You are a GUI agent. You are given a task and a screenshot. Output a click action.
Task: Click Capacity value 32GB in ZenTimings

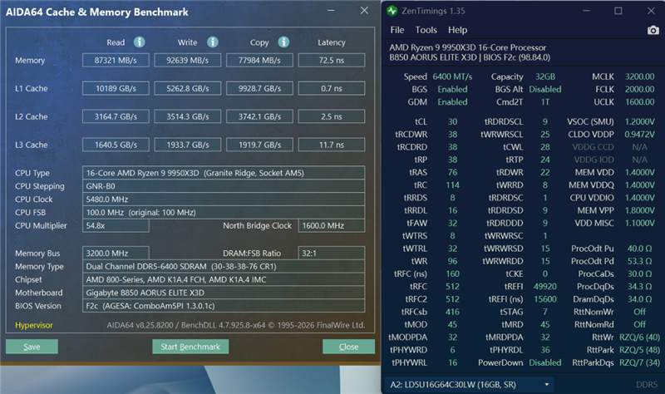point(545,76)
